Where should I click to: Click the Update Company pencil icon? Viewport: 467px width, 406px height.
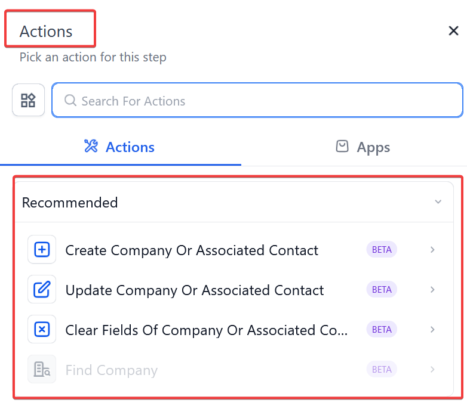pyautogui.click(x=42, y=290)
